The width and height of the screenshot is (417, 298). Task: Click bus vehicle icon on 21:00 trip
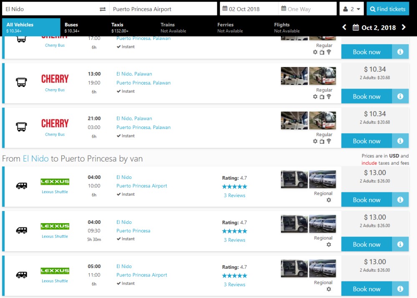(x=21, y=127)
